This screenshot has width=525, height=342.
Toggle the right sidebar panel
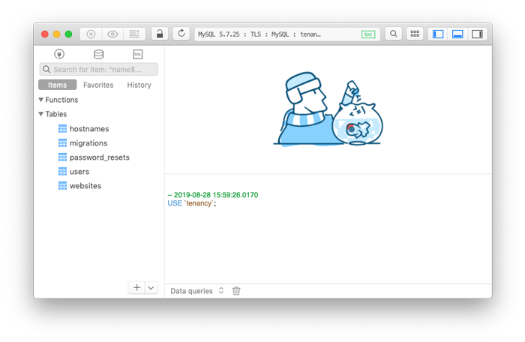click(477, 34)
